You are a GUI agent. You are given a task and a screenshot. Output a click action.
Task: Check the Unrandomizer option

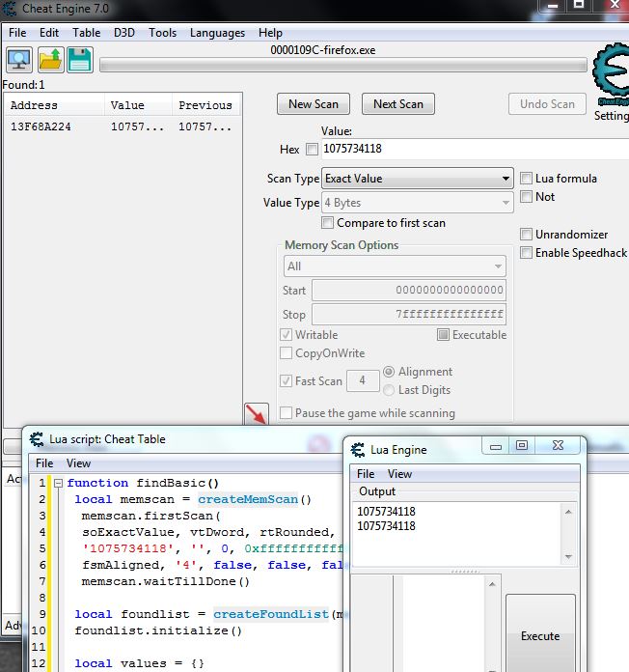pos(527,235)
